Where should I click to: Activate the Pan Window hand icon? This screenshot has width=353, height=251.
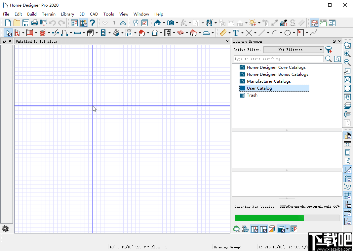tap(347, 97)
